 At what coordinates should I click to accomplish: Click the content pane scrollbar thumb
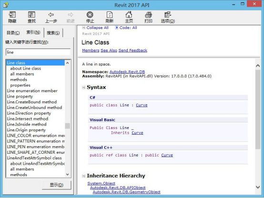tap(258, 109)
